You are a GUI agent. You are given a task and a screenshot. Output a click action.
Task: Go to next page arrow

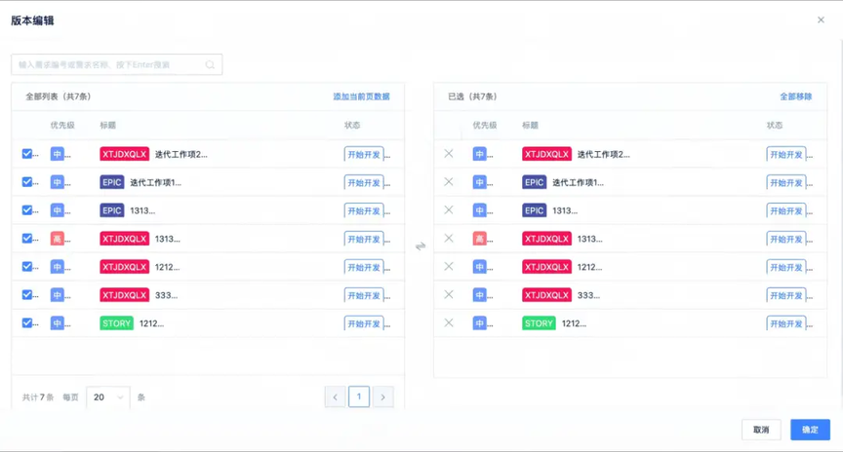pos(382,397)
